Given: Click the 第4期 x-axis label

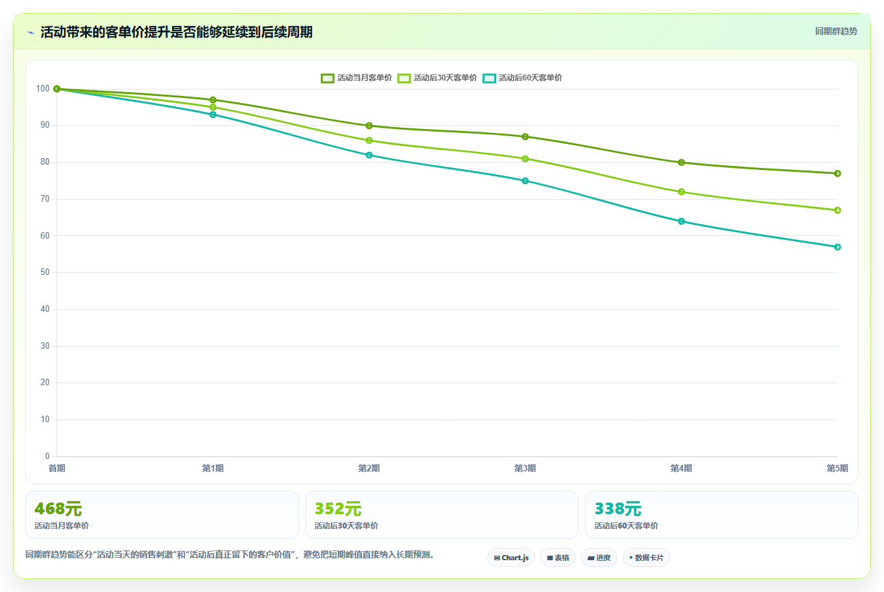Looking at the screenshot, I should pyautogui.click(x=681, y=468).
